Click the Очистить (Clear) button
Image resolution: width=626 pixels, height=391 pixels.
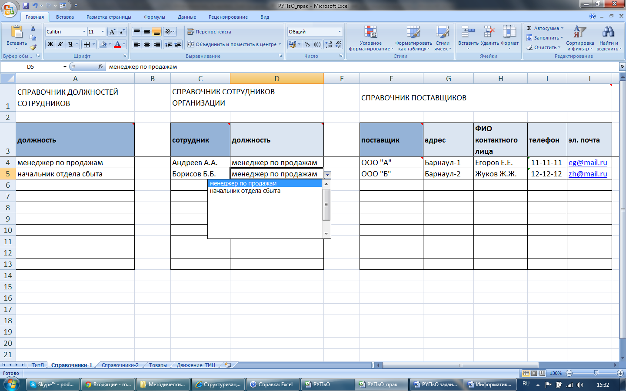click(x=543, y=47)
